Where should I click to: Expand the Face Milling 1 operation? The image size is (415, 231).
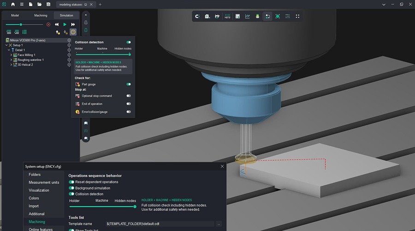[11, 55]
